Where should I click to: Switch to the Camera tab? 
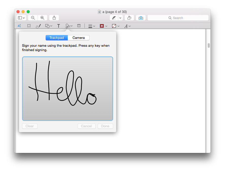(x=78, y=38)
